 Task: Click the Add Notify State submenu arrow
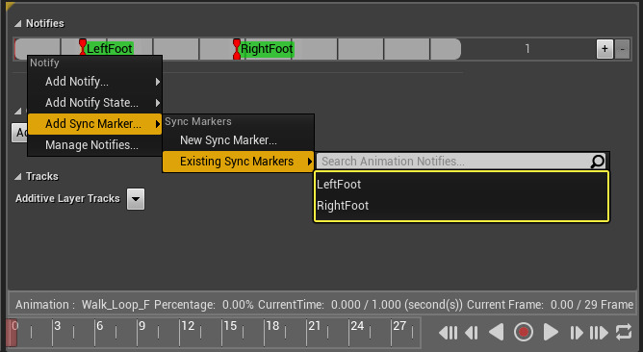point(158,103)
